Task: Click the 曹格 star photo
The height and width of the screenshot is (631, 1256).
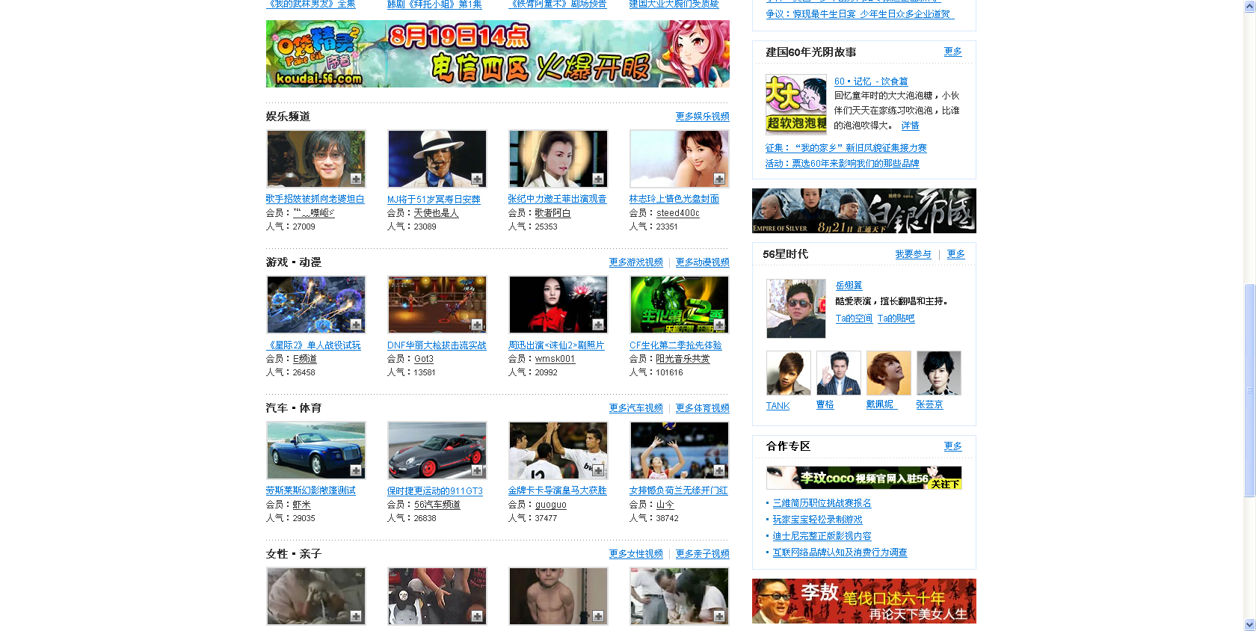Action: coord(839,373)
